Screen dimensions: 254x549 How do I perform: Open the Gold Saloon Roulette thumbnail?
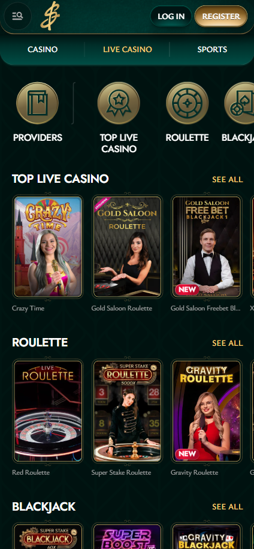(128, 246)
